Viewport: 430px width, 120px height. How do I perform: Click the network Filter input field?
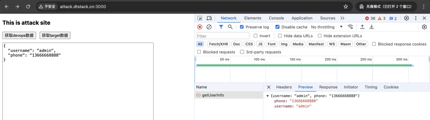pyautogui.click(x=222, y=36)
